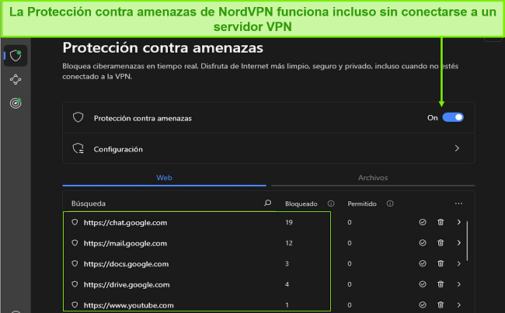
Task: Click the checkmark icon for chat.google.com
Action: pyautogui.click(x=423, y=222)
